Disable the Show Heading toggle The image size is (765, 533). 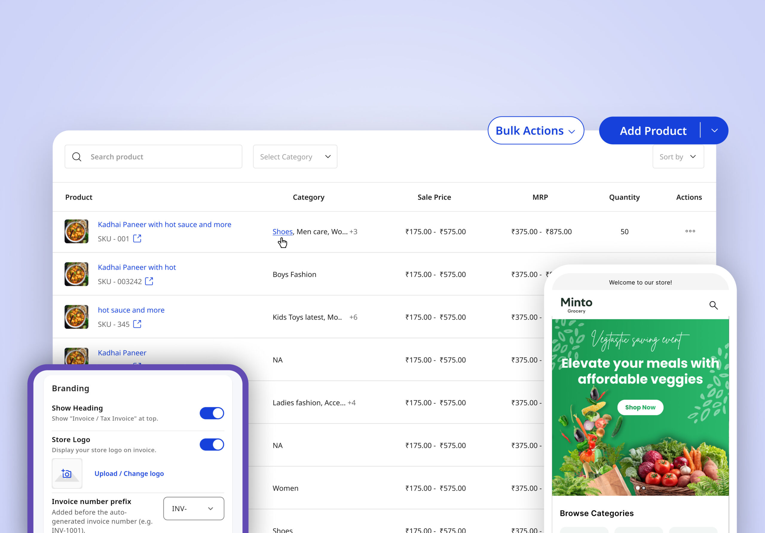[x=212, y=413]
